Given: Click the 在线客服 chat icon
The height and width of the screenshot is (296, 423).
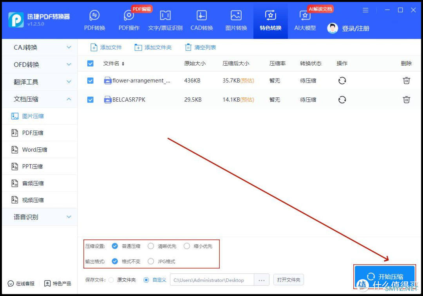Looking at the screenshot, I should point(11,283).
